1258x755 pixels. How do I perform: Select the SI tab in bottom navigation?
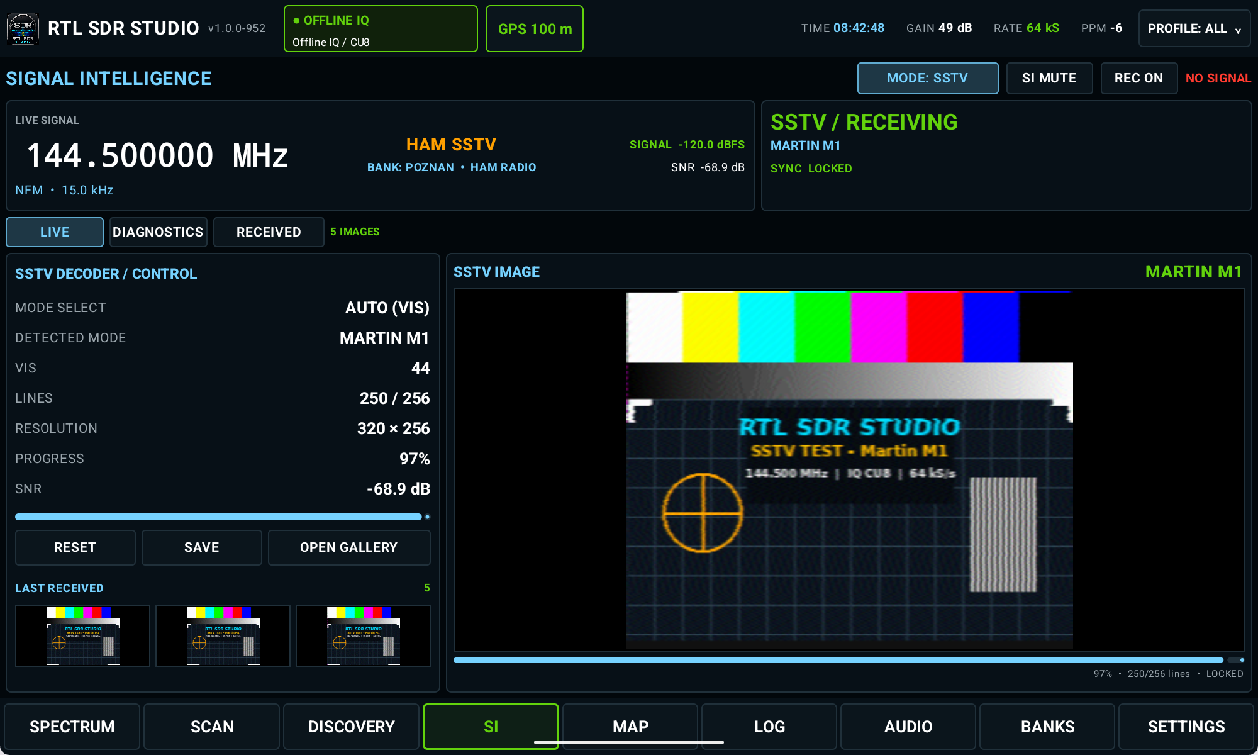pos(491,727)
